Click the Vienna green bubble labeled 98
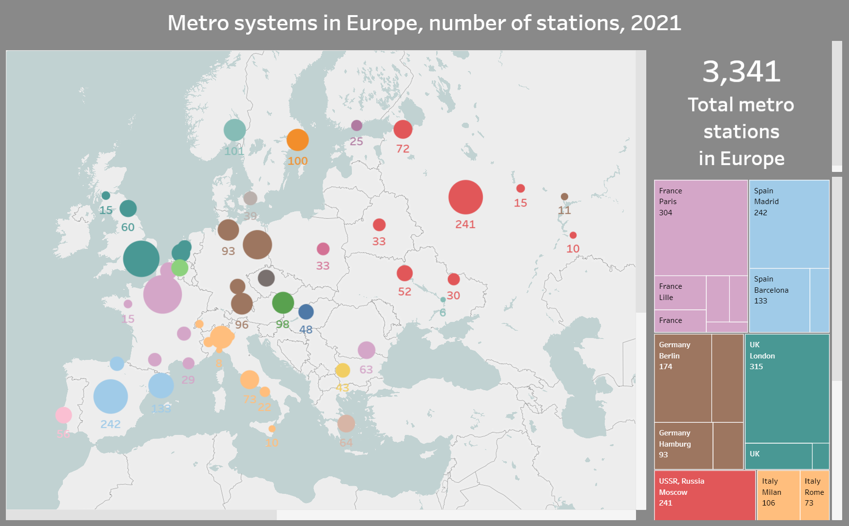 pos(283,303)
